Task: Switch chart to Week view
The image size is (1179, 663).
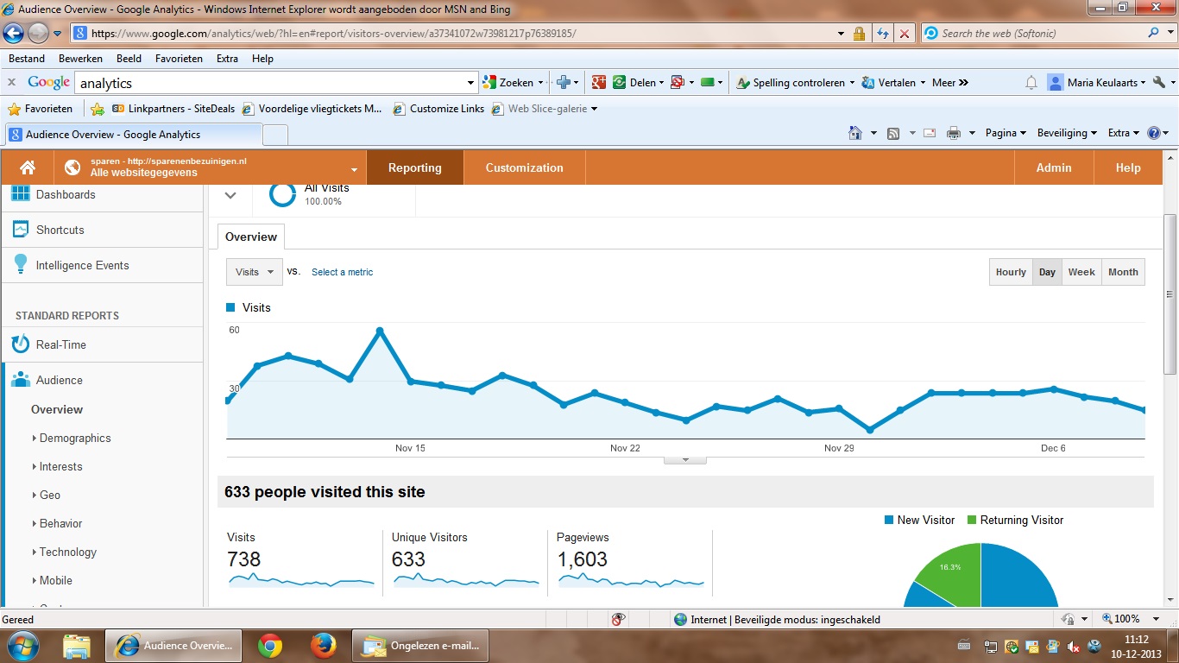Action: [x=1081, y=272]
